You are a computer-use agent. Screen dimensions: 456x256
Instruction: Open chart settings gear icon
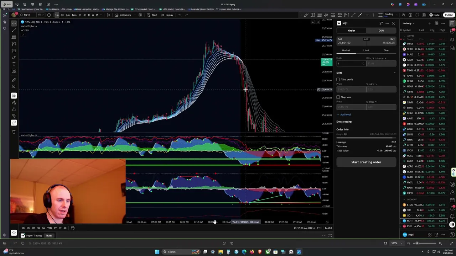410,15
